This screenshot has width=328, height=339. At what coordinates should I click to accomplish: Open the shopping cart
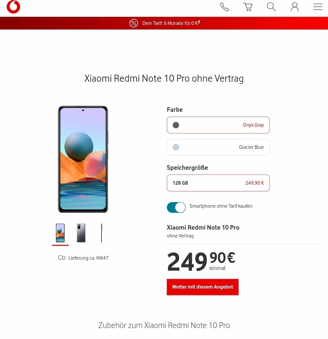(x=248, y=7)
